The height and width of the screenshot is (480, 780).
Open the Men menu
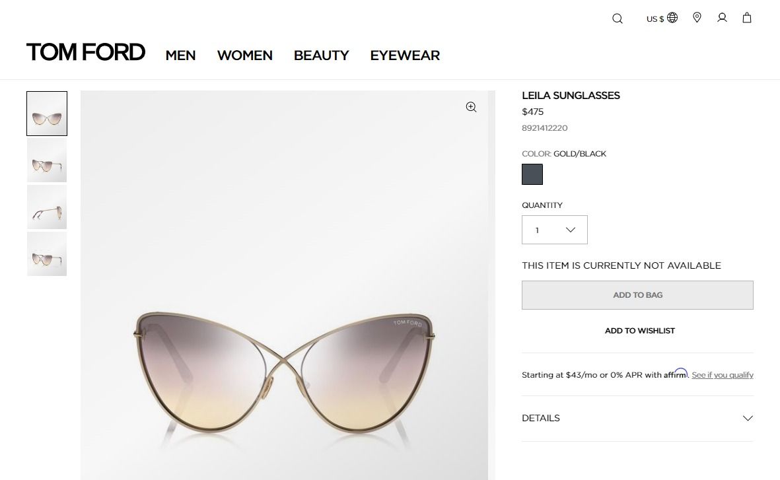(x=180, y=55)
